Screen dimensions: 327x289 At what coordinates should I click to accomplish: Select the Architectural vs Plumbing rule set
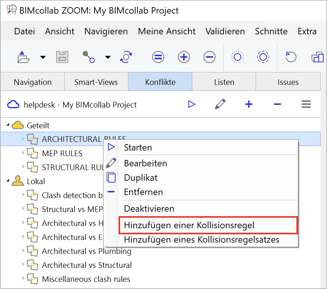pos(86,251)
